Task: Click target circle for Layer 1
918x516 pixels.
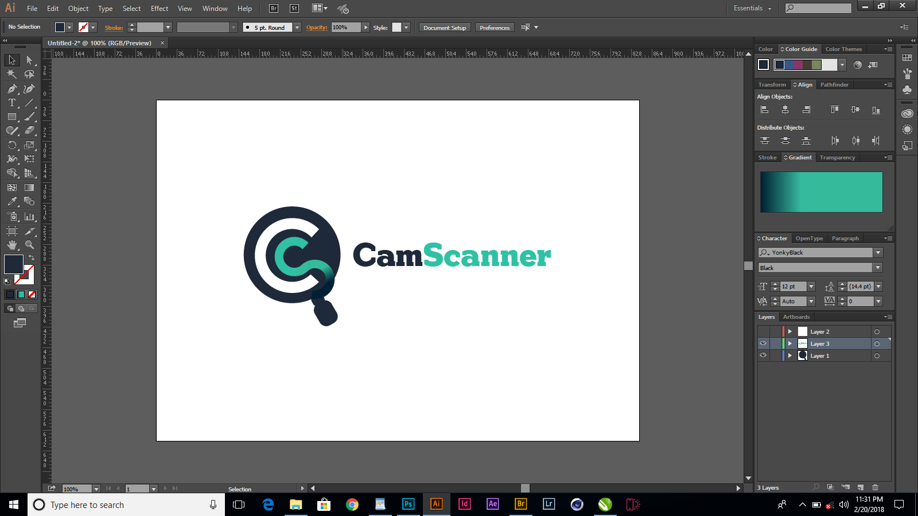Action: (877, 355)
